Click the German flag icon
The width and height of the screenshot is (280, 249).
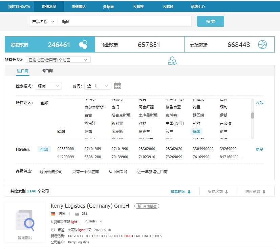(53, 214)
